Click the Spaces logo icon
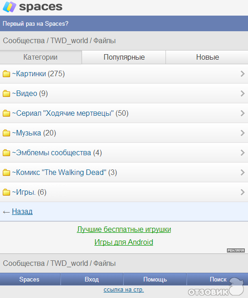The width and height of the screenshot is (248, 298). (x=9, y=7)
